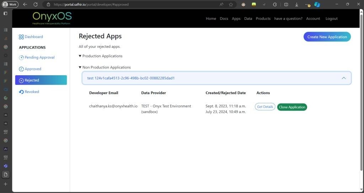Image resolution: width=364 pixels, height=193 pixels.
Task: Click the browser refresh icon
Action: pos(35,5)
